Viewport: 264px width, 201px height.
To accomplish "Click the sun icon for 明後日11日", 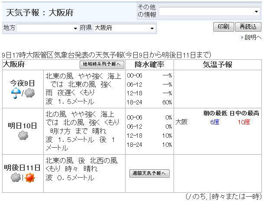I will point(29,177).
